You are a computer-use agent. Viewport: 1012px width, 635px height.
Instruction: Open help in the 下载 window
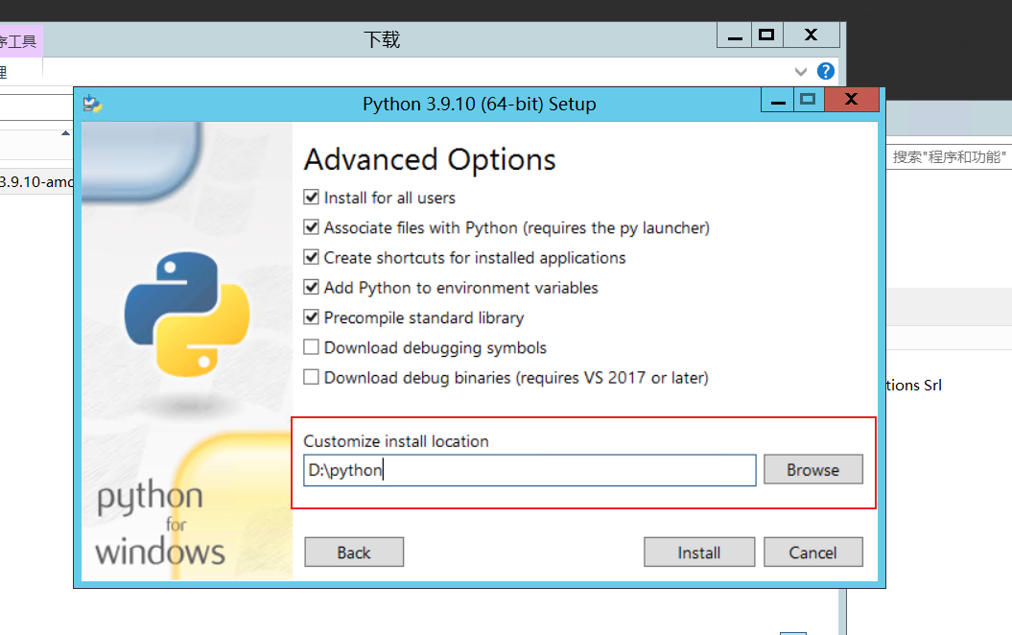point(826,71)
